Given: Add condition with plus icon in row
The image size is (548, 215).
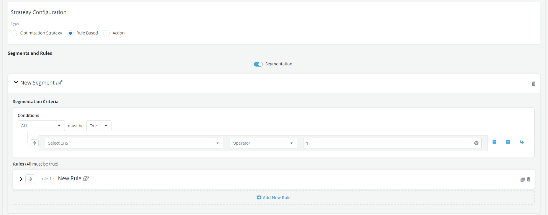Looking at the screenshot, I should click(x=508, y=142).
